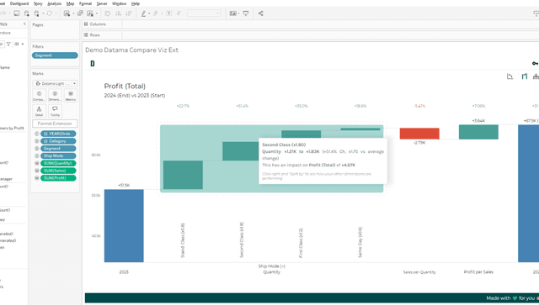Collapse the Data pane with the chevron
Viewport: 539px width, 305px height.
24,24
